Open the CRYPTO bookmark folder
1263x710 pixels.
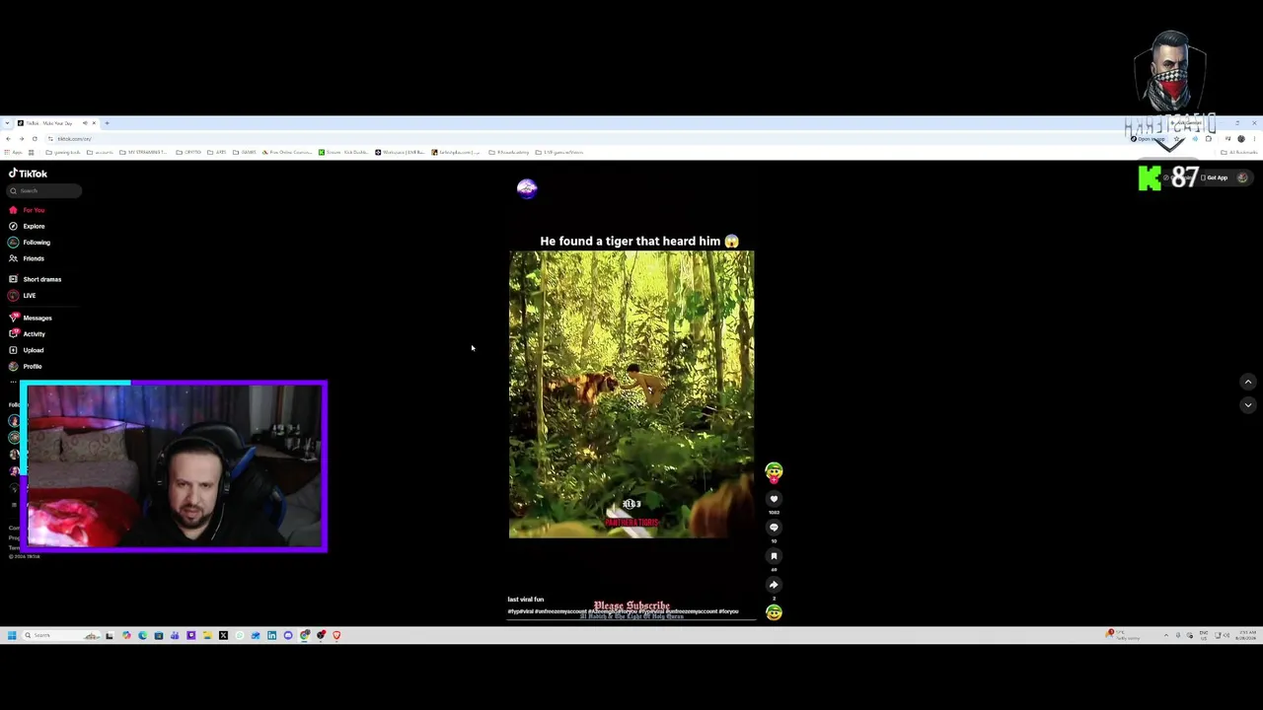point(189,153)
